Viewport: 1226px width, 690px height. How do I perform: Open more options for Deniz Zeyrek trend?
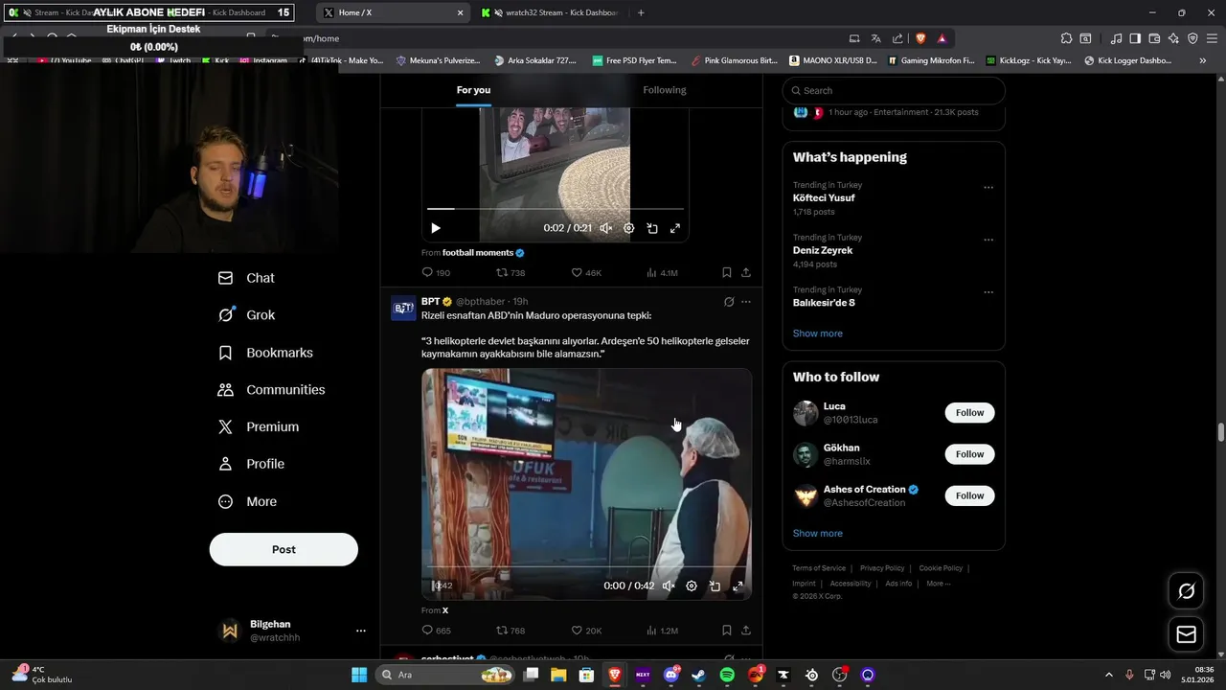pyautogui.click(x=988, y=241)
